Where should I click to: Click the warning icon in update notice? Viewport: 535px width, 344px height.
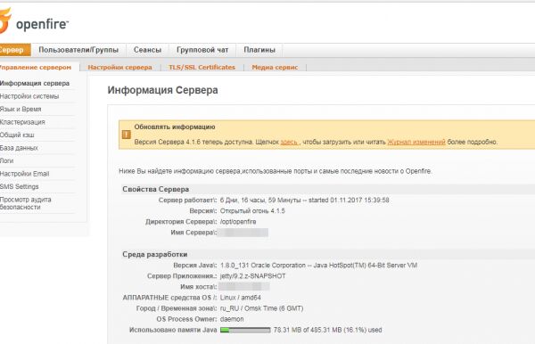point(127,135)
